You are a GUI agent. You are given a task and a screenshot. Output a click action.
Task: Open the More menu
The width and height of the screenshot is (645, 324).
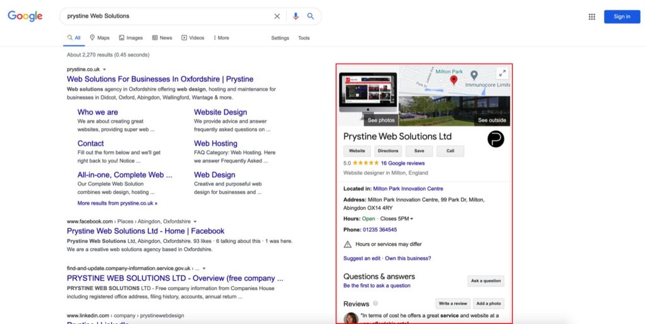pos(221,38)
